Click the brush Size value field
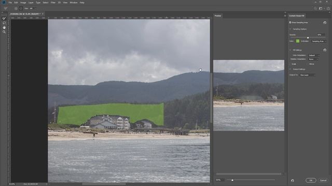This screenshot has height=186, width=332. (31, 8)
